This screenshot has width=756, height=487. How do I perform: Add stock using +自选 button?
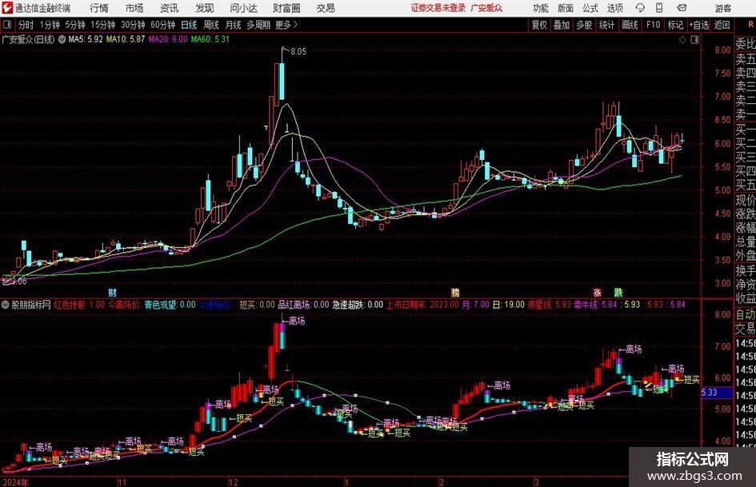pos(698,25)
